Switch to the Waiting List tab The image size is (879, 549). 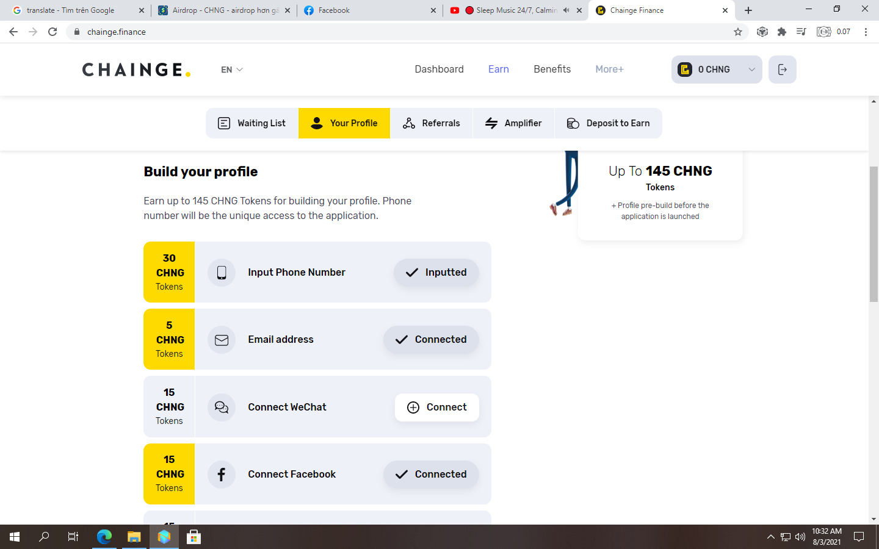[x=252, y=123]
